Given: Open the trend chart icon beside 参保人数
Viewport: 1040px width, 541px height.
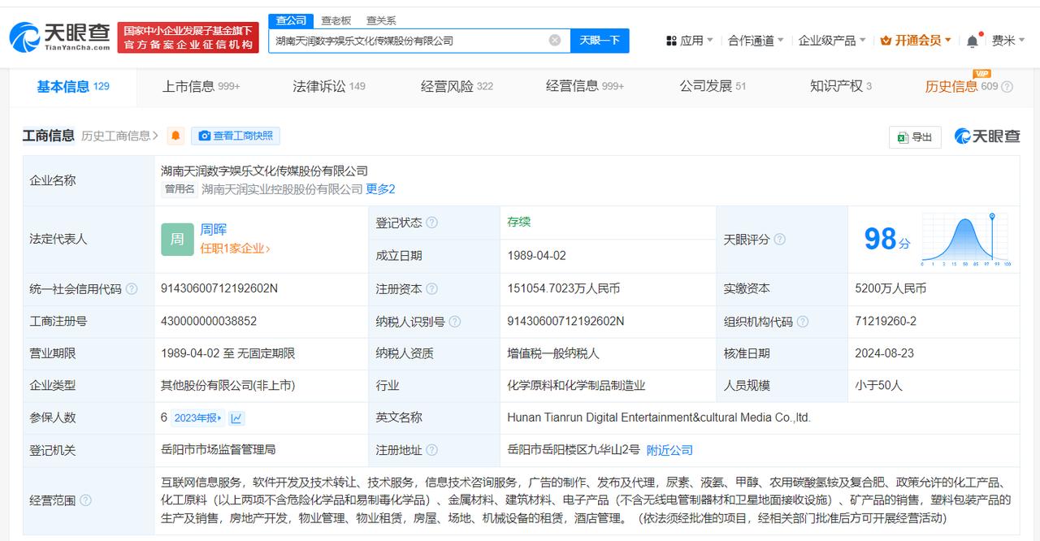Looking at the screenshot, I should click(236, 418).
